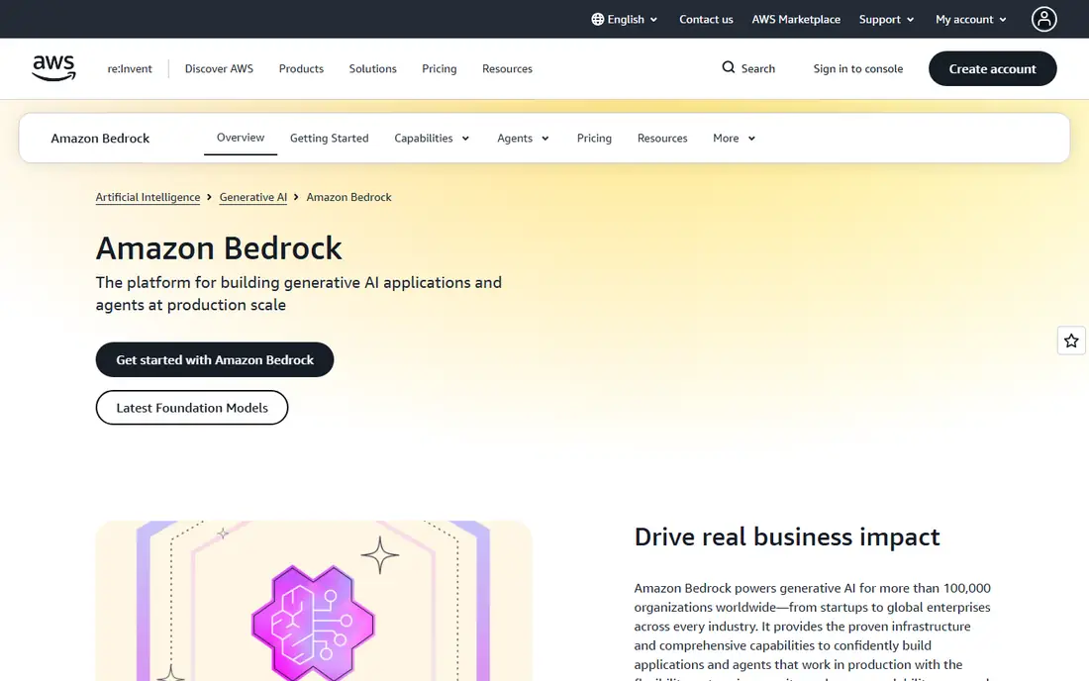1089x681 pixels.
Task: Follow the Artificial Intelligence breadcrumb link
Action: pos(148,197)
